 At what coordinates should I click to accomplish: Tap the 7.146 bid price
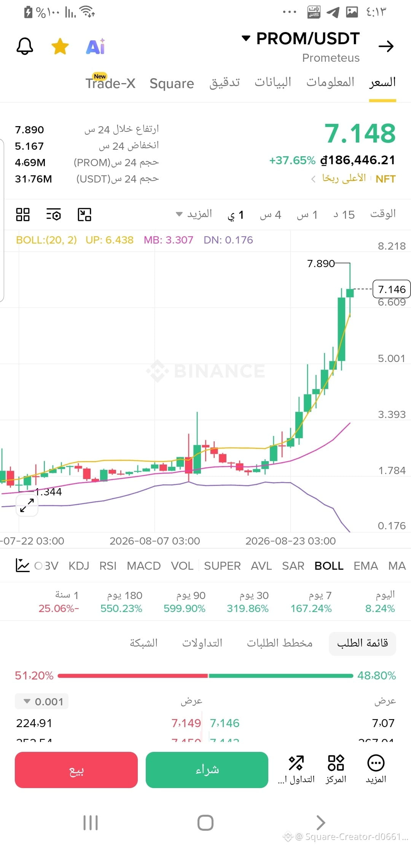[x=225, y=723]
